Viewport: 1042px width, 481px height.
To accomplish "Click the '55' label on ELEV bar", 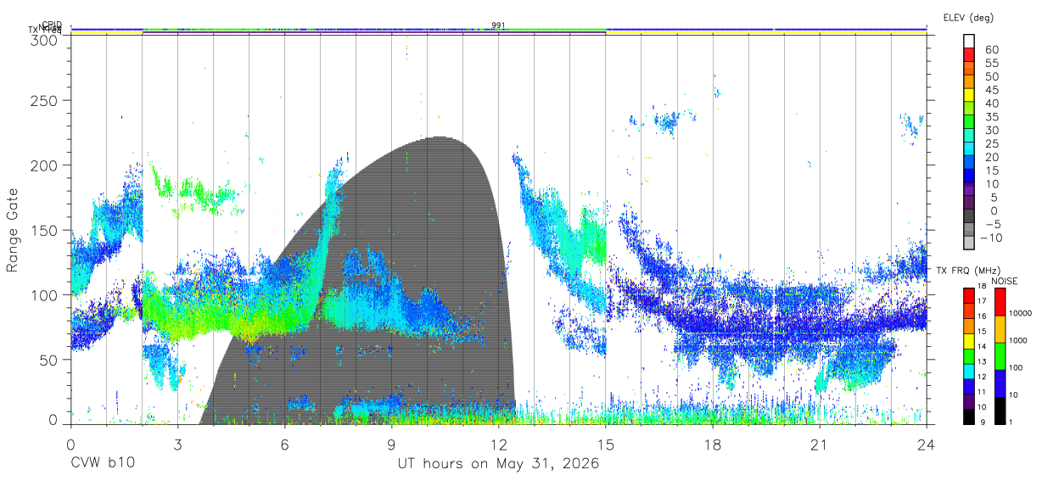I will (991, 63).
